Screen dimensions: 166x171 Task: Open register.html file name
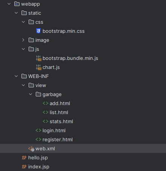(x=58, y=140)
